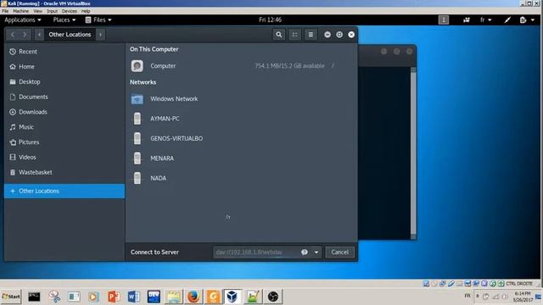Click the path bar right chevron

point(100,35)
